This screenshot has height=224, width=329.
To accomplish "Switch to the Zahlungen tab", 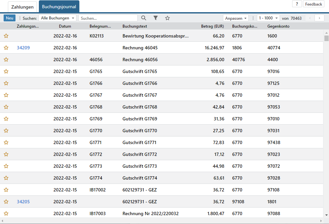I will (x=22, y=7).
